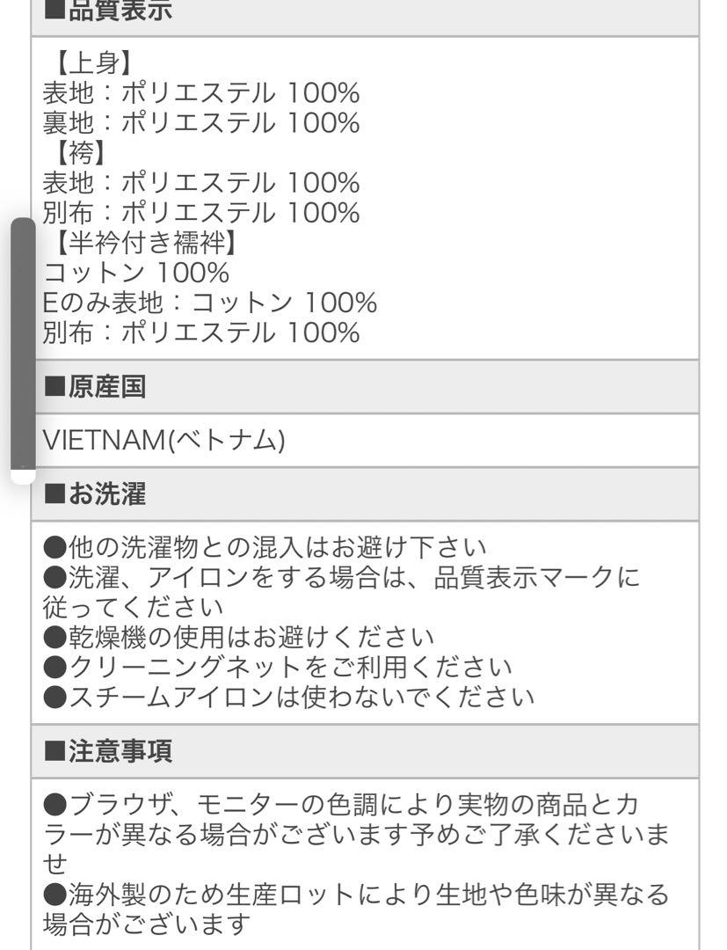This screenshot has width=727, height=950.
Task: Click the 【袴】 label
Action: (x=79, y=153)
